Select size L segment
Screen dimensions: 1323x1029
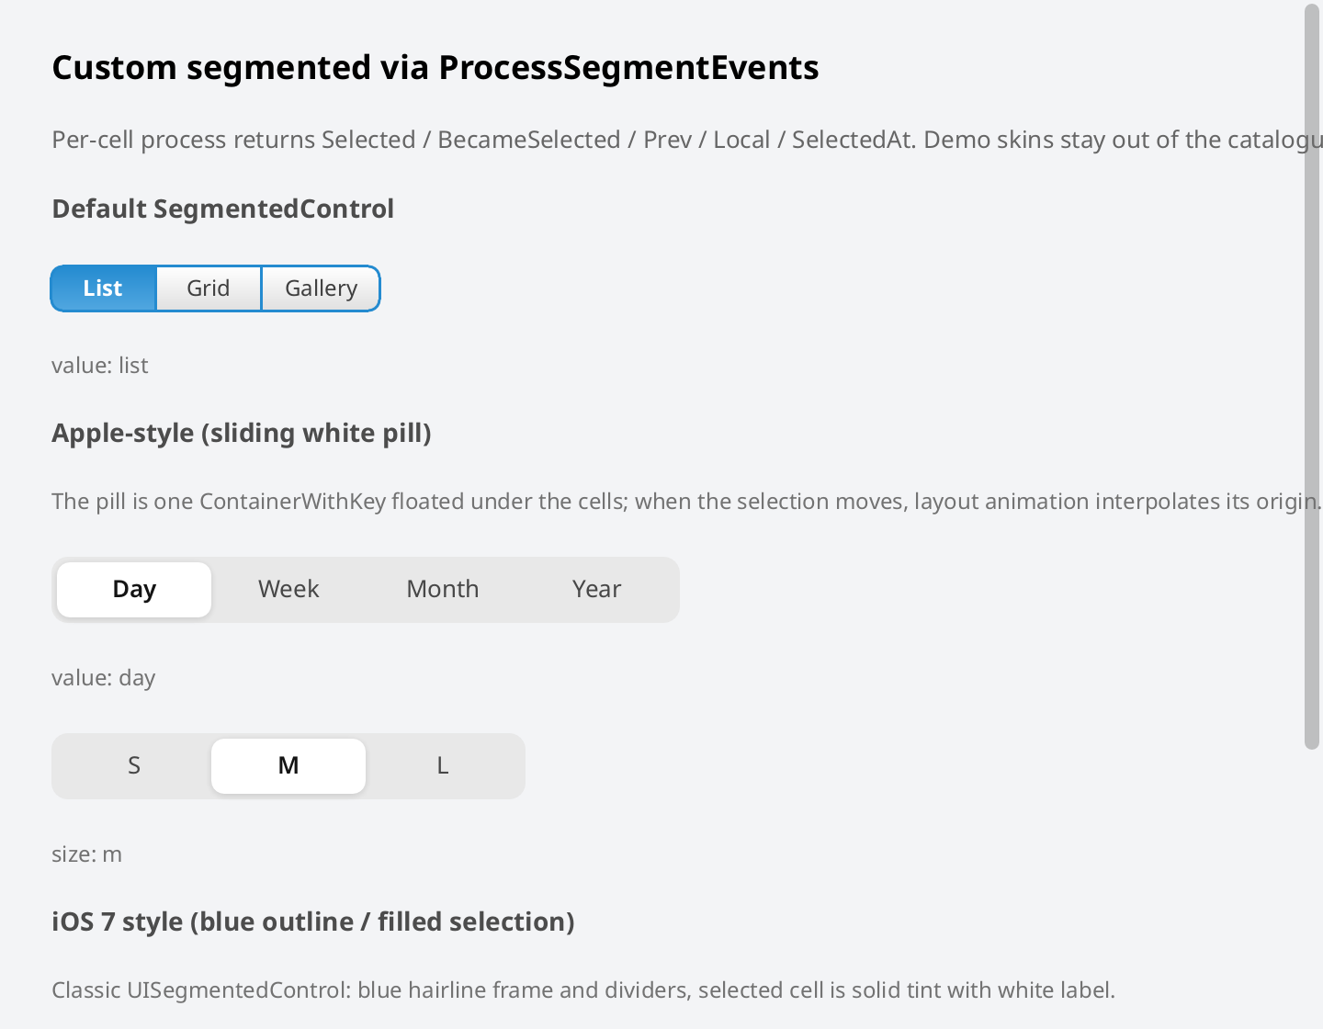click(443, 765)
